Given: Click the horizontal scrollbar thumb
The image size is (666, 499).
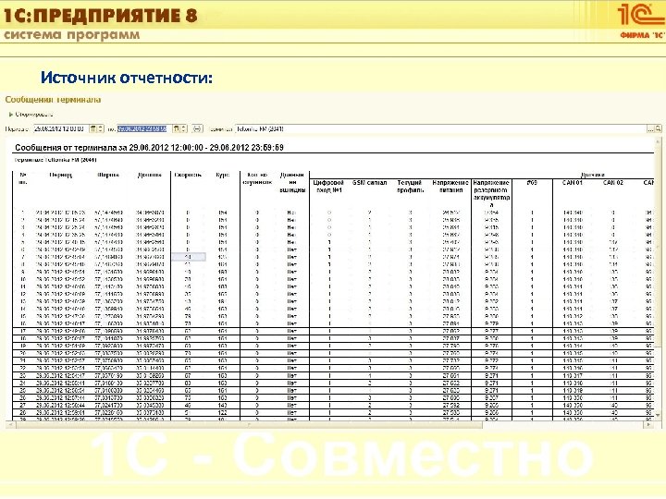Looking at the screenshot, I should 249,424.
